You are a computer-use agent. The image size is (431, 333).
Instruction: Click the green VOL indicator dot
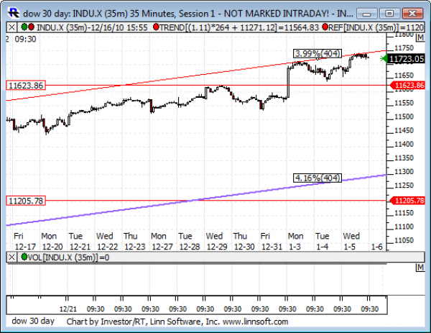click(x=24, y=257)
